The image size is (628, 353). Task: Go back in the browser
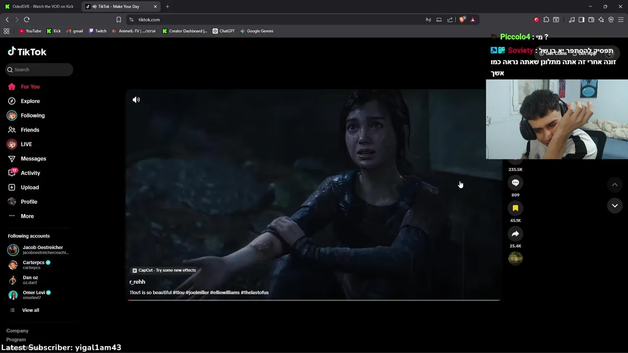coord(7,20)
